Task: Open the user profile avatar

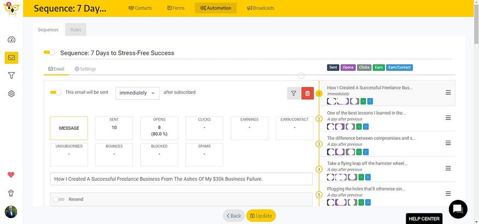Action: click(x=11, y=212)
